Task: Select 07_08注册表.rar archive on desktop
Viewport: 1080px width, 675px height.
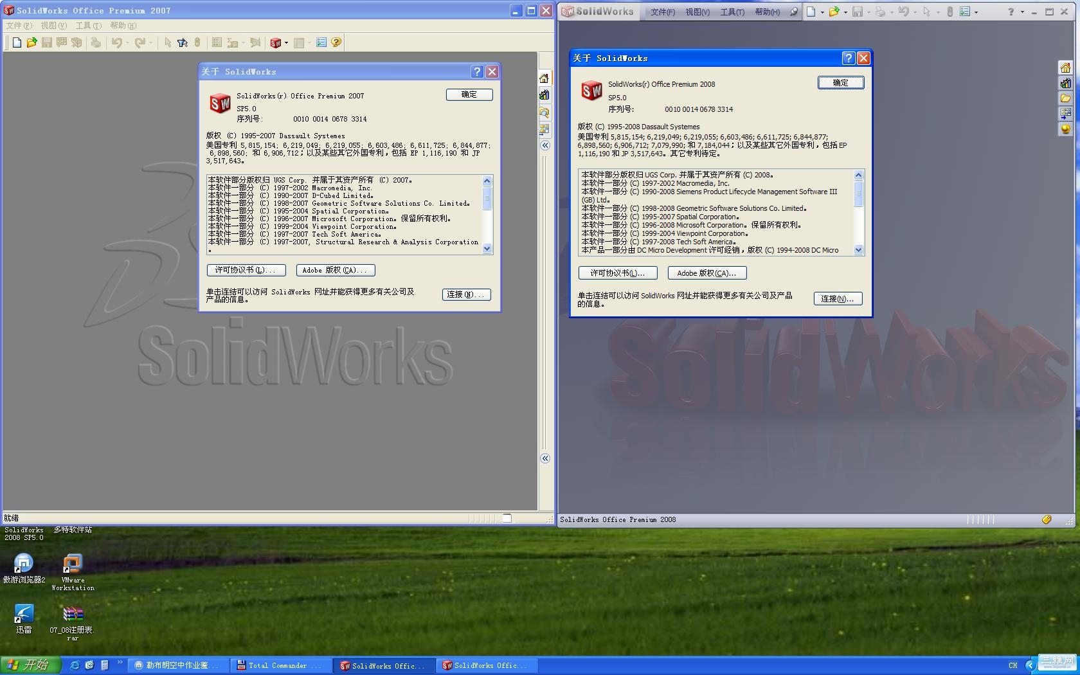Action: tap(73, 624)
